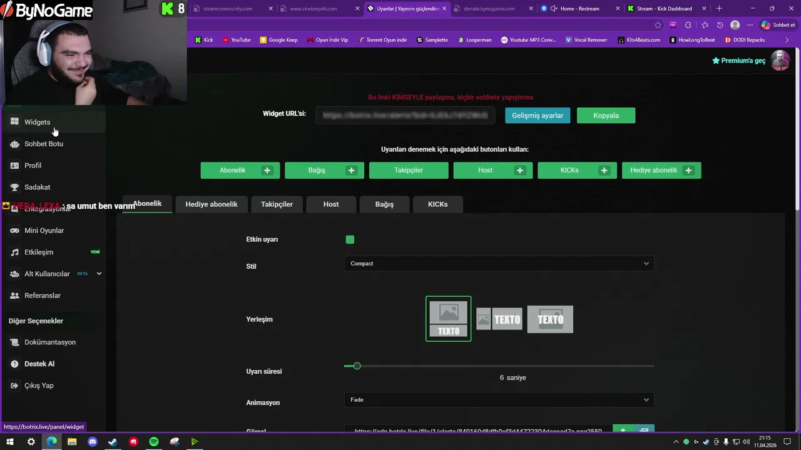The height and width of the screenshot is (450, 801).
Task: Open Sohbet Botu in the sidebar
Action: click(53, 144)
